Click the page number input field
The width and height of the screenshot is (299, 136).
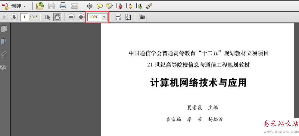tap(24, 17)
